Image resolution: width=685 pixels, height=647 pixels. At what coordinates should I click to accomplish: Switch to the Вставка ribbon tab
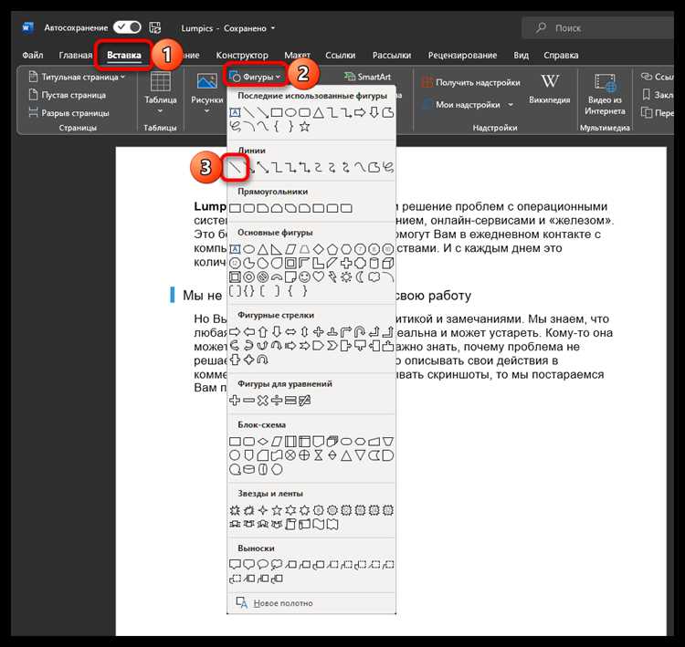coord(124,56)
